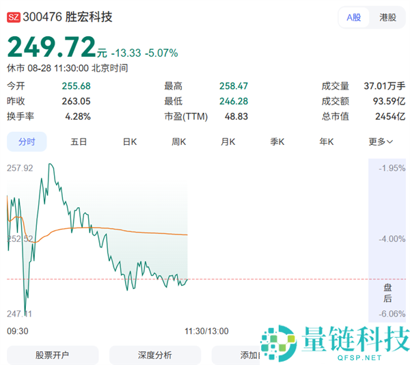Open the 月K chart tab

pos(228,141)
